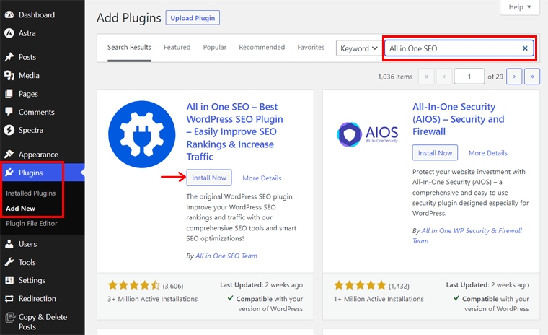Viewport: 548px width, 335px height.
Task: Open All In One WP Security author link
Action: tap(467, 235)
